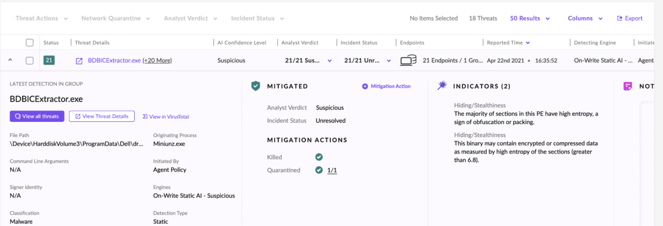
Task: Click the Killed green checkmark icon
Action: [x=319, y=157]
